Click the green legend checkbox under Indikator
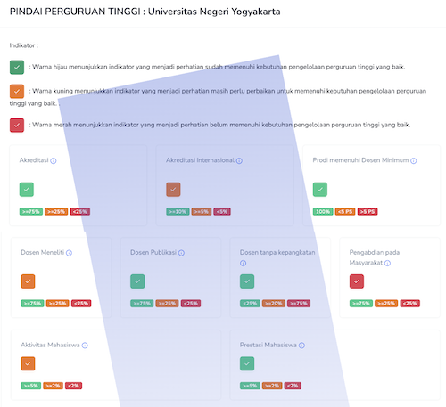446x407 pixels. coord(17,67)
